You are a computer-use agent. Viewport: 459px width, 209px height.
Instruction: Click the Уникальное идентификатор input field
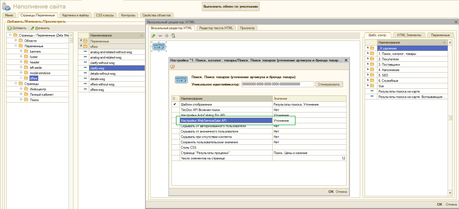[x=278, y=84]
